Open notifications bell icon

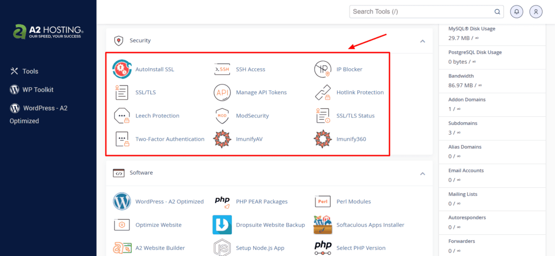(517, 12)
